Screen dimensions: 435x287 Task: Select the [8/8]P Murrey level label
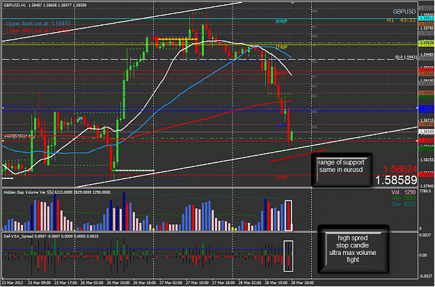click(x=281, y=22)
